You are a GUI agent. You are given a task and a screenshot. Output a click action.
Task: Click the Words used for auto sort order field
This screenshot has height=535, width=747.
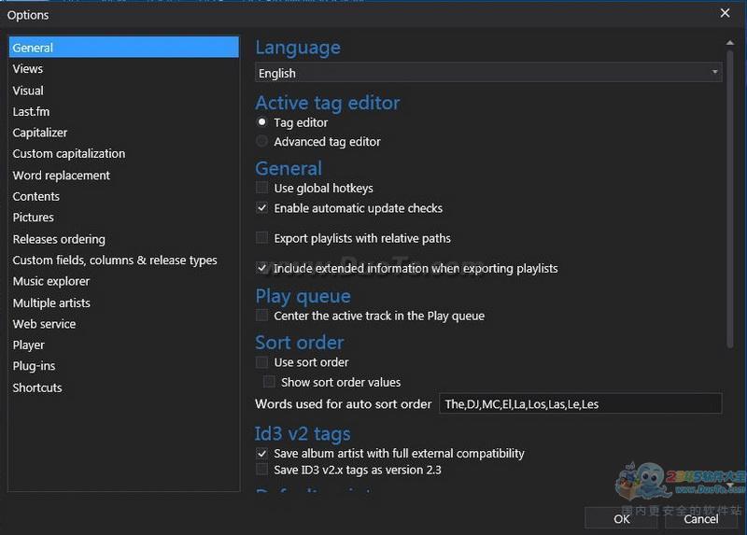coord(580,403)
